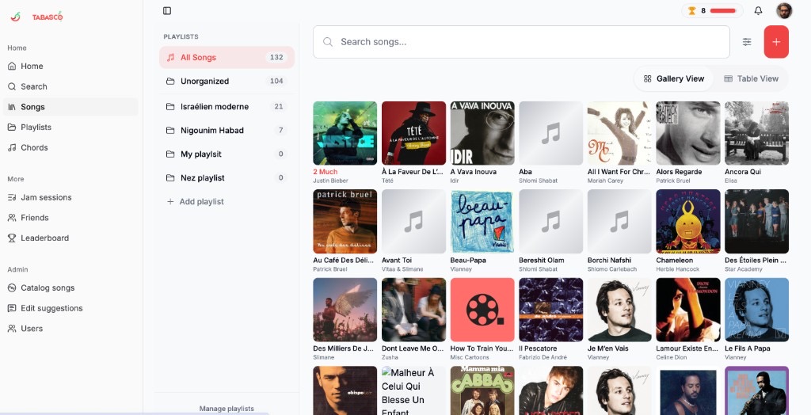Click the Friends people icon

(12, 218)
